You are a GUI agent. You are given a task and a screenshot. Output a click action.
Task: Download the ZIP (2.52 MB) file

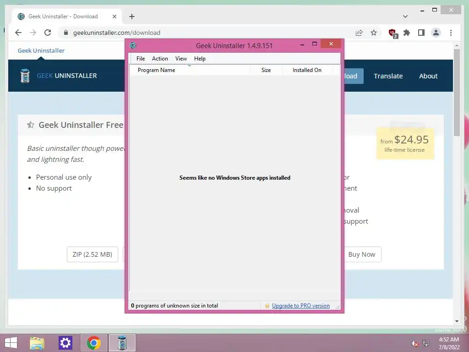tap(93, 254)
